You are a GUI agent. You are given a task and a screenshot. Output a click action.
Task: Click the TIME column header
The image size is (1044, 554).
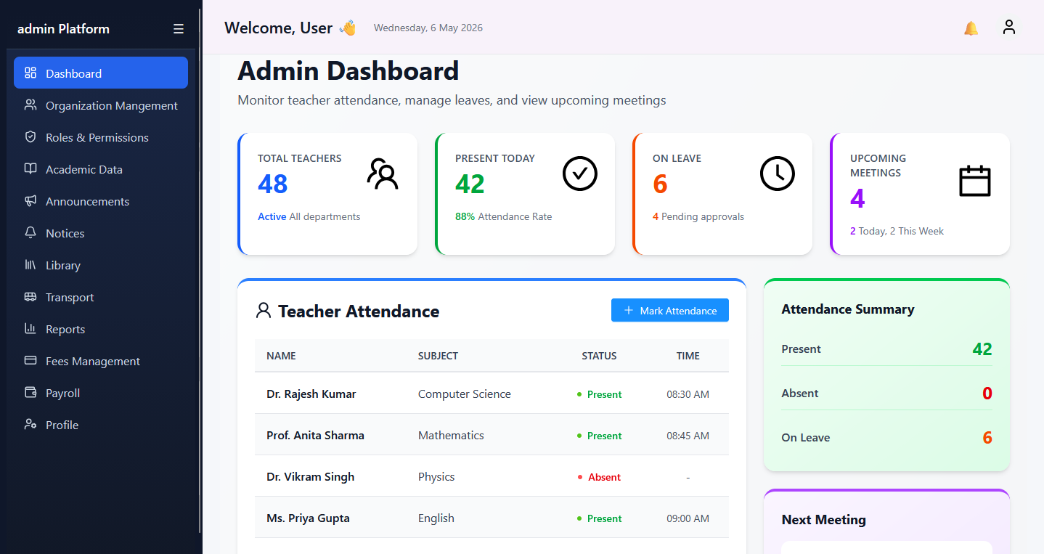688,356
